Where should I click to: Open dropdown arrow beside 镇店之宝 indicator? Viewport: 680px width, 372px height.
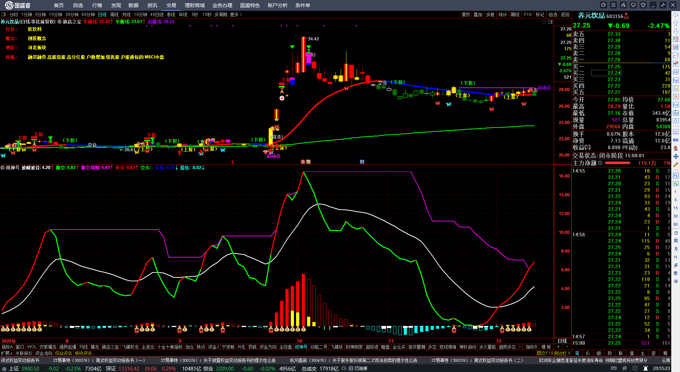click(x=59, y=22)
